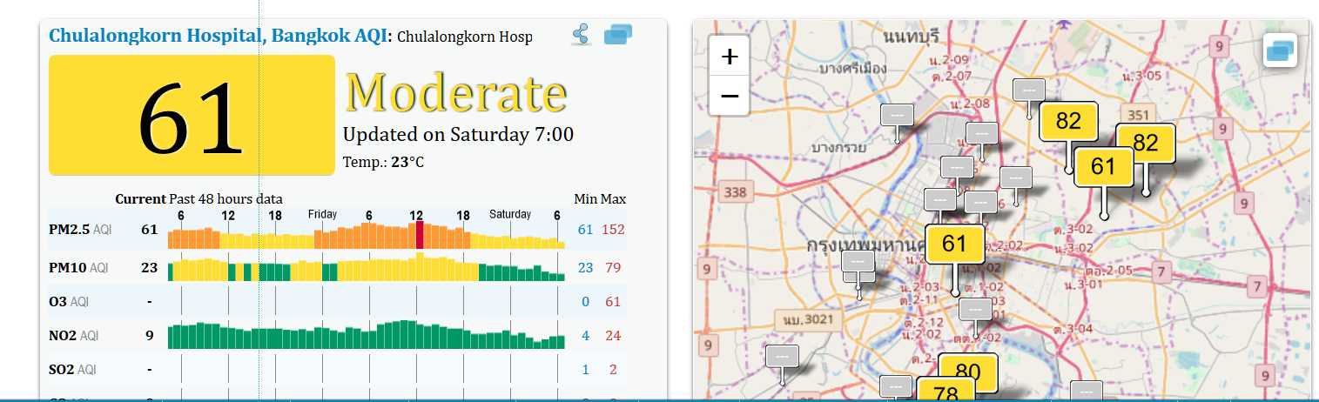Click the SO2 AQI row label
The width and height of the screenshot is (1319, 402).
[x=72, y=370]
